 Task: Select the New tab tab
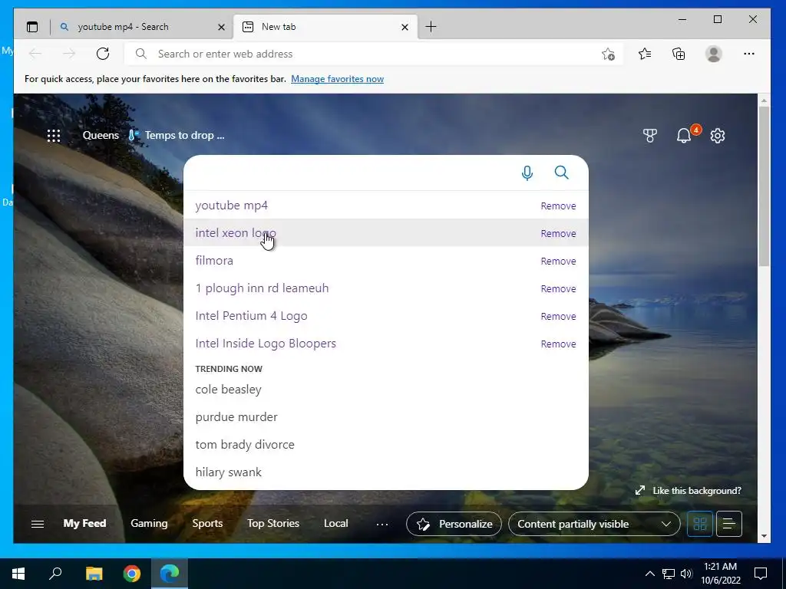pyautogui.click(x=325, y=27)
